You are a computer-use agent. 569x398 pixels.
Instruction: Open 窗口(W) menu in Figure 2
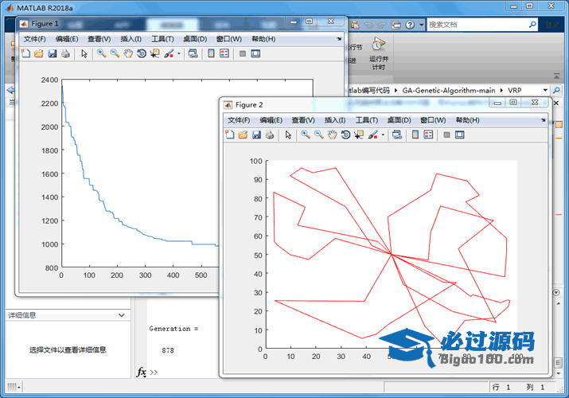click(433, 120)
